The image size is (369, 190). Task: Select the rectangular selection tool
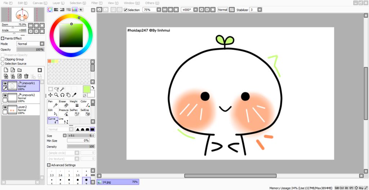[x=50, y=89]
